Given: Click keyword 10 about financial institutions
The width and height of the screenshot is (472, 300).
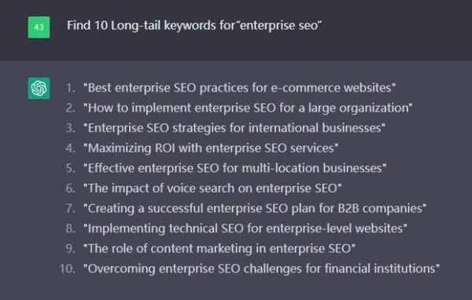Looking at the screenshot, I should 261,269.
